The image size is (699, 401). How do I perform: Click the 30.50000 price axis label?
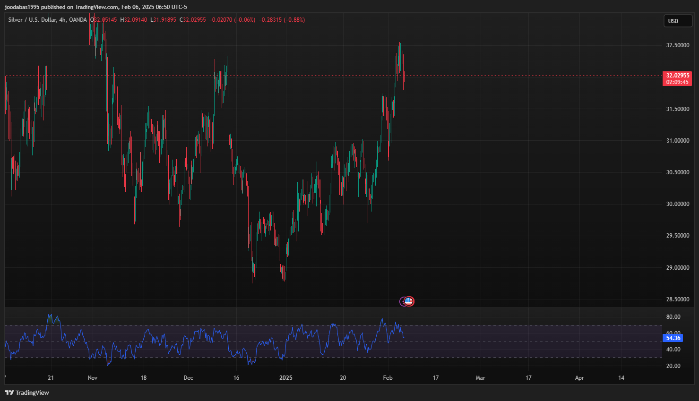(678, 172)
